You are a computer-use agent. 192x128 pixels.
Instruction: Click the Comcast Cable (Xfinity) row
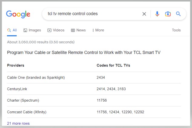tap(94, 112)
